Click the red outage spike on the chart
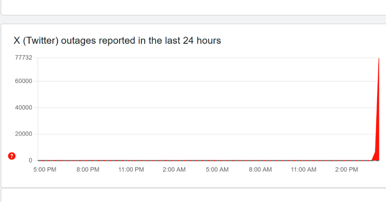The width and height of the screenshot is (386, 202). (377, 128)
